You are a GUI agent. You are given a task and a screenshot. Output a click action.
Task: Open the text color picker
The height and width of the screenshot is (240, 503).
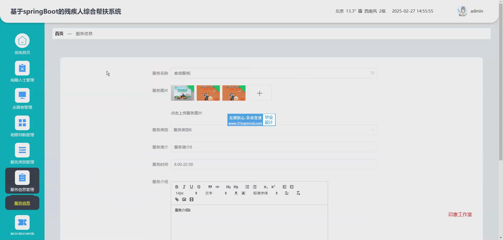236,193
